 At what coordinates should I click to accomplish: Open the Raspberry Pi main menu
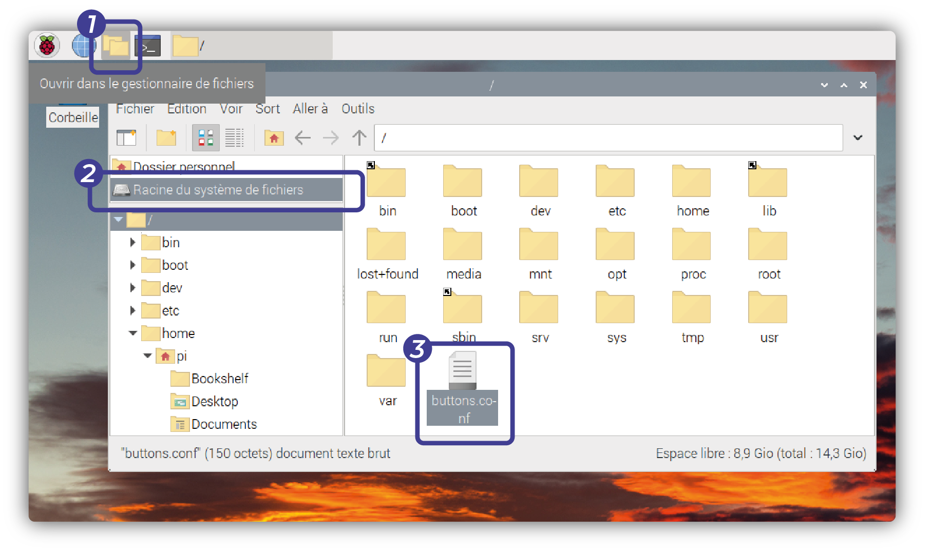47,46
